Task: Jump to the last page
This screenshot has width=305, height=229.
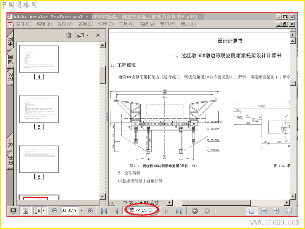Action: 178,211
